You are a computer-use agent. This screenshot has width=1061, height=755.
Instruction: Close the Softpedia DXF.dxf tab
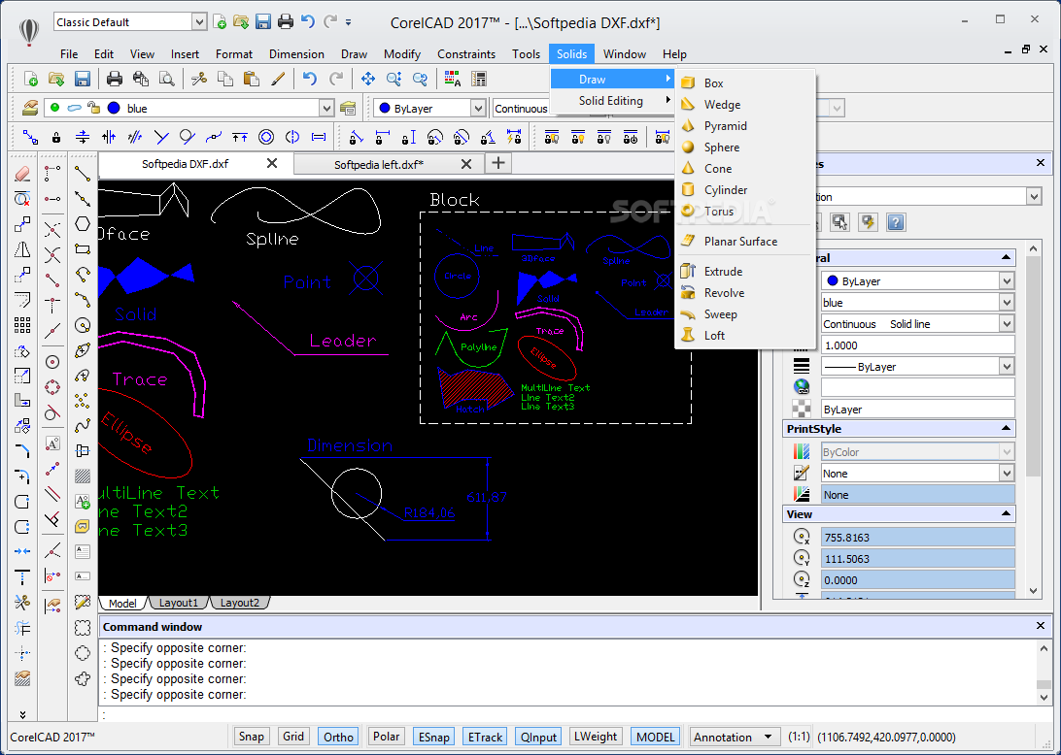[271, 163]
